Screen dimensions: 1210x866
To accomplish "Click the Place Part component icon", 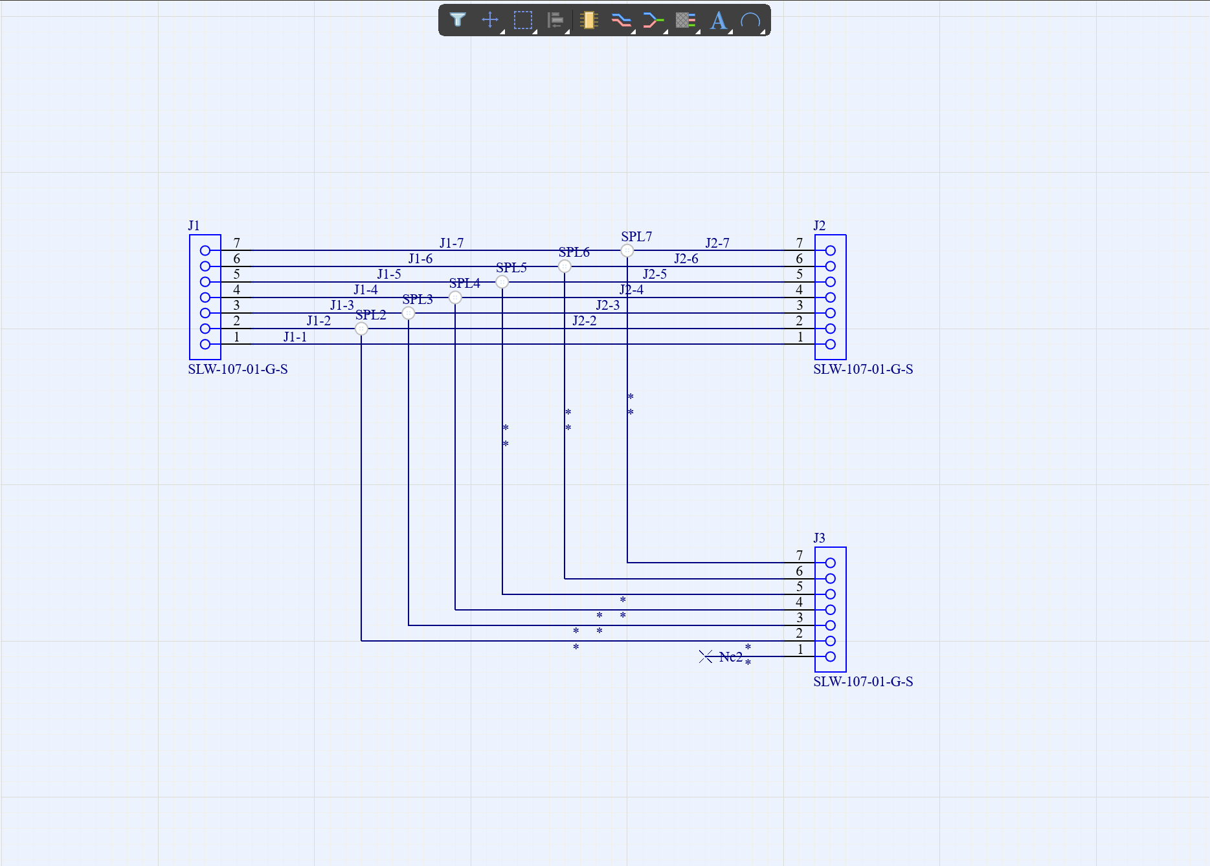I will [588, 20].
